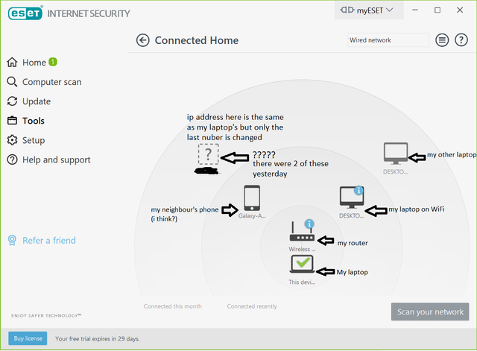Click the Connected this month label
477x351 pixels.
pyautogui.click(x=172, y=306)
